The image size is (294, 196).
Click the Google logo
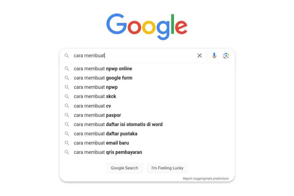click(x=147, y=26)
